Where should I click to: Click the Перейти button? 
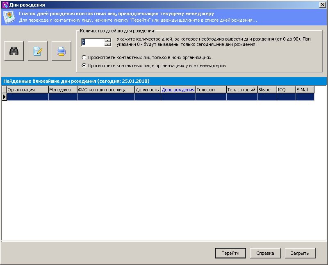point(230,253)
